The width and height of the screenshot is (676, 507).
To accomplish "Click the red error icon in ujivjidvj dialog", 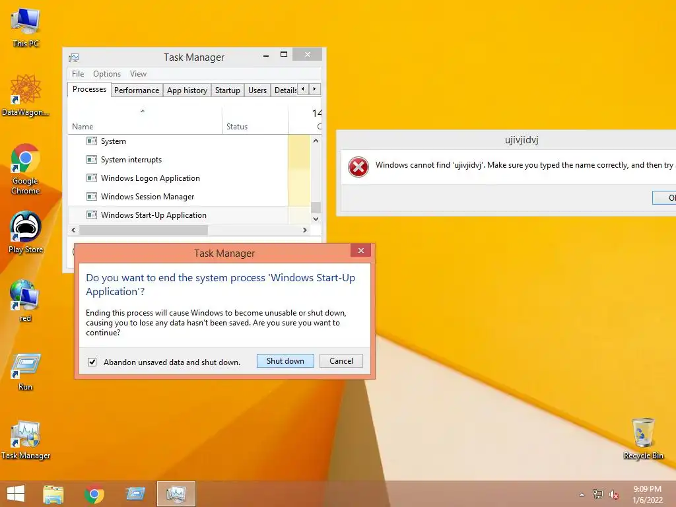I will [358, 167].
